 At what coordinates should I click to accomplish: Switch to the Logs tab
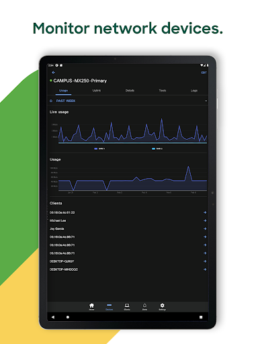point(194,91)
